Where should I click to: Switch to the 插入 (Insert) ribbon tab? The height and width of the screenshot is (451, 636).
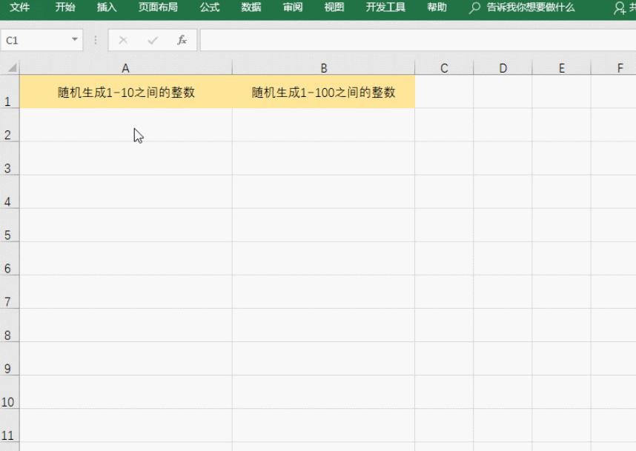pos(106,8)
